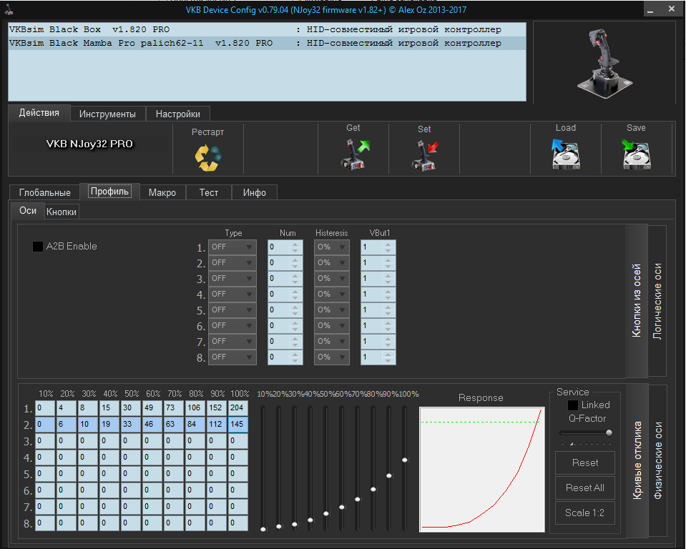Switch to the Кнопки sub-tab
Viewport: 686px width, 549px height.
[62, 212]
